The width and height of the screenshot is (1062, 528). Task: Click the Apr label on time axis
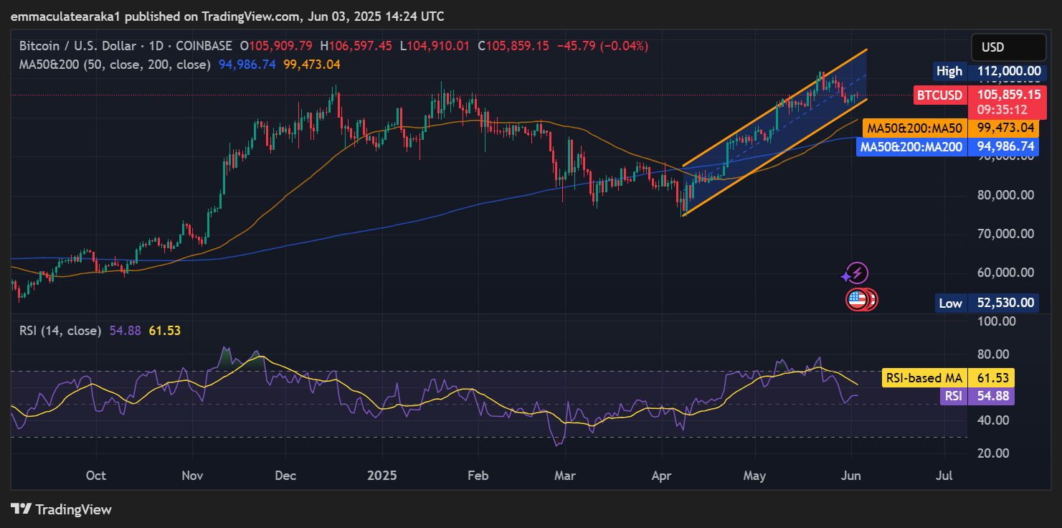(662, 476)
